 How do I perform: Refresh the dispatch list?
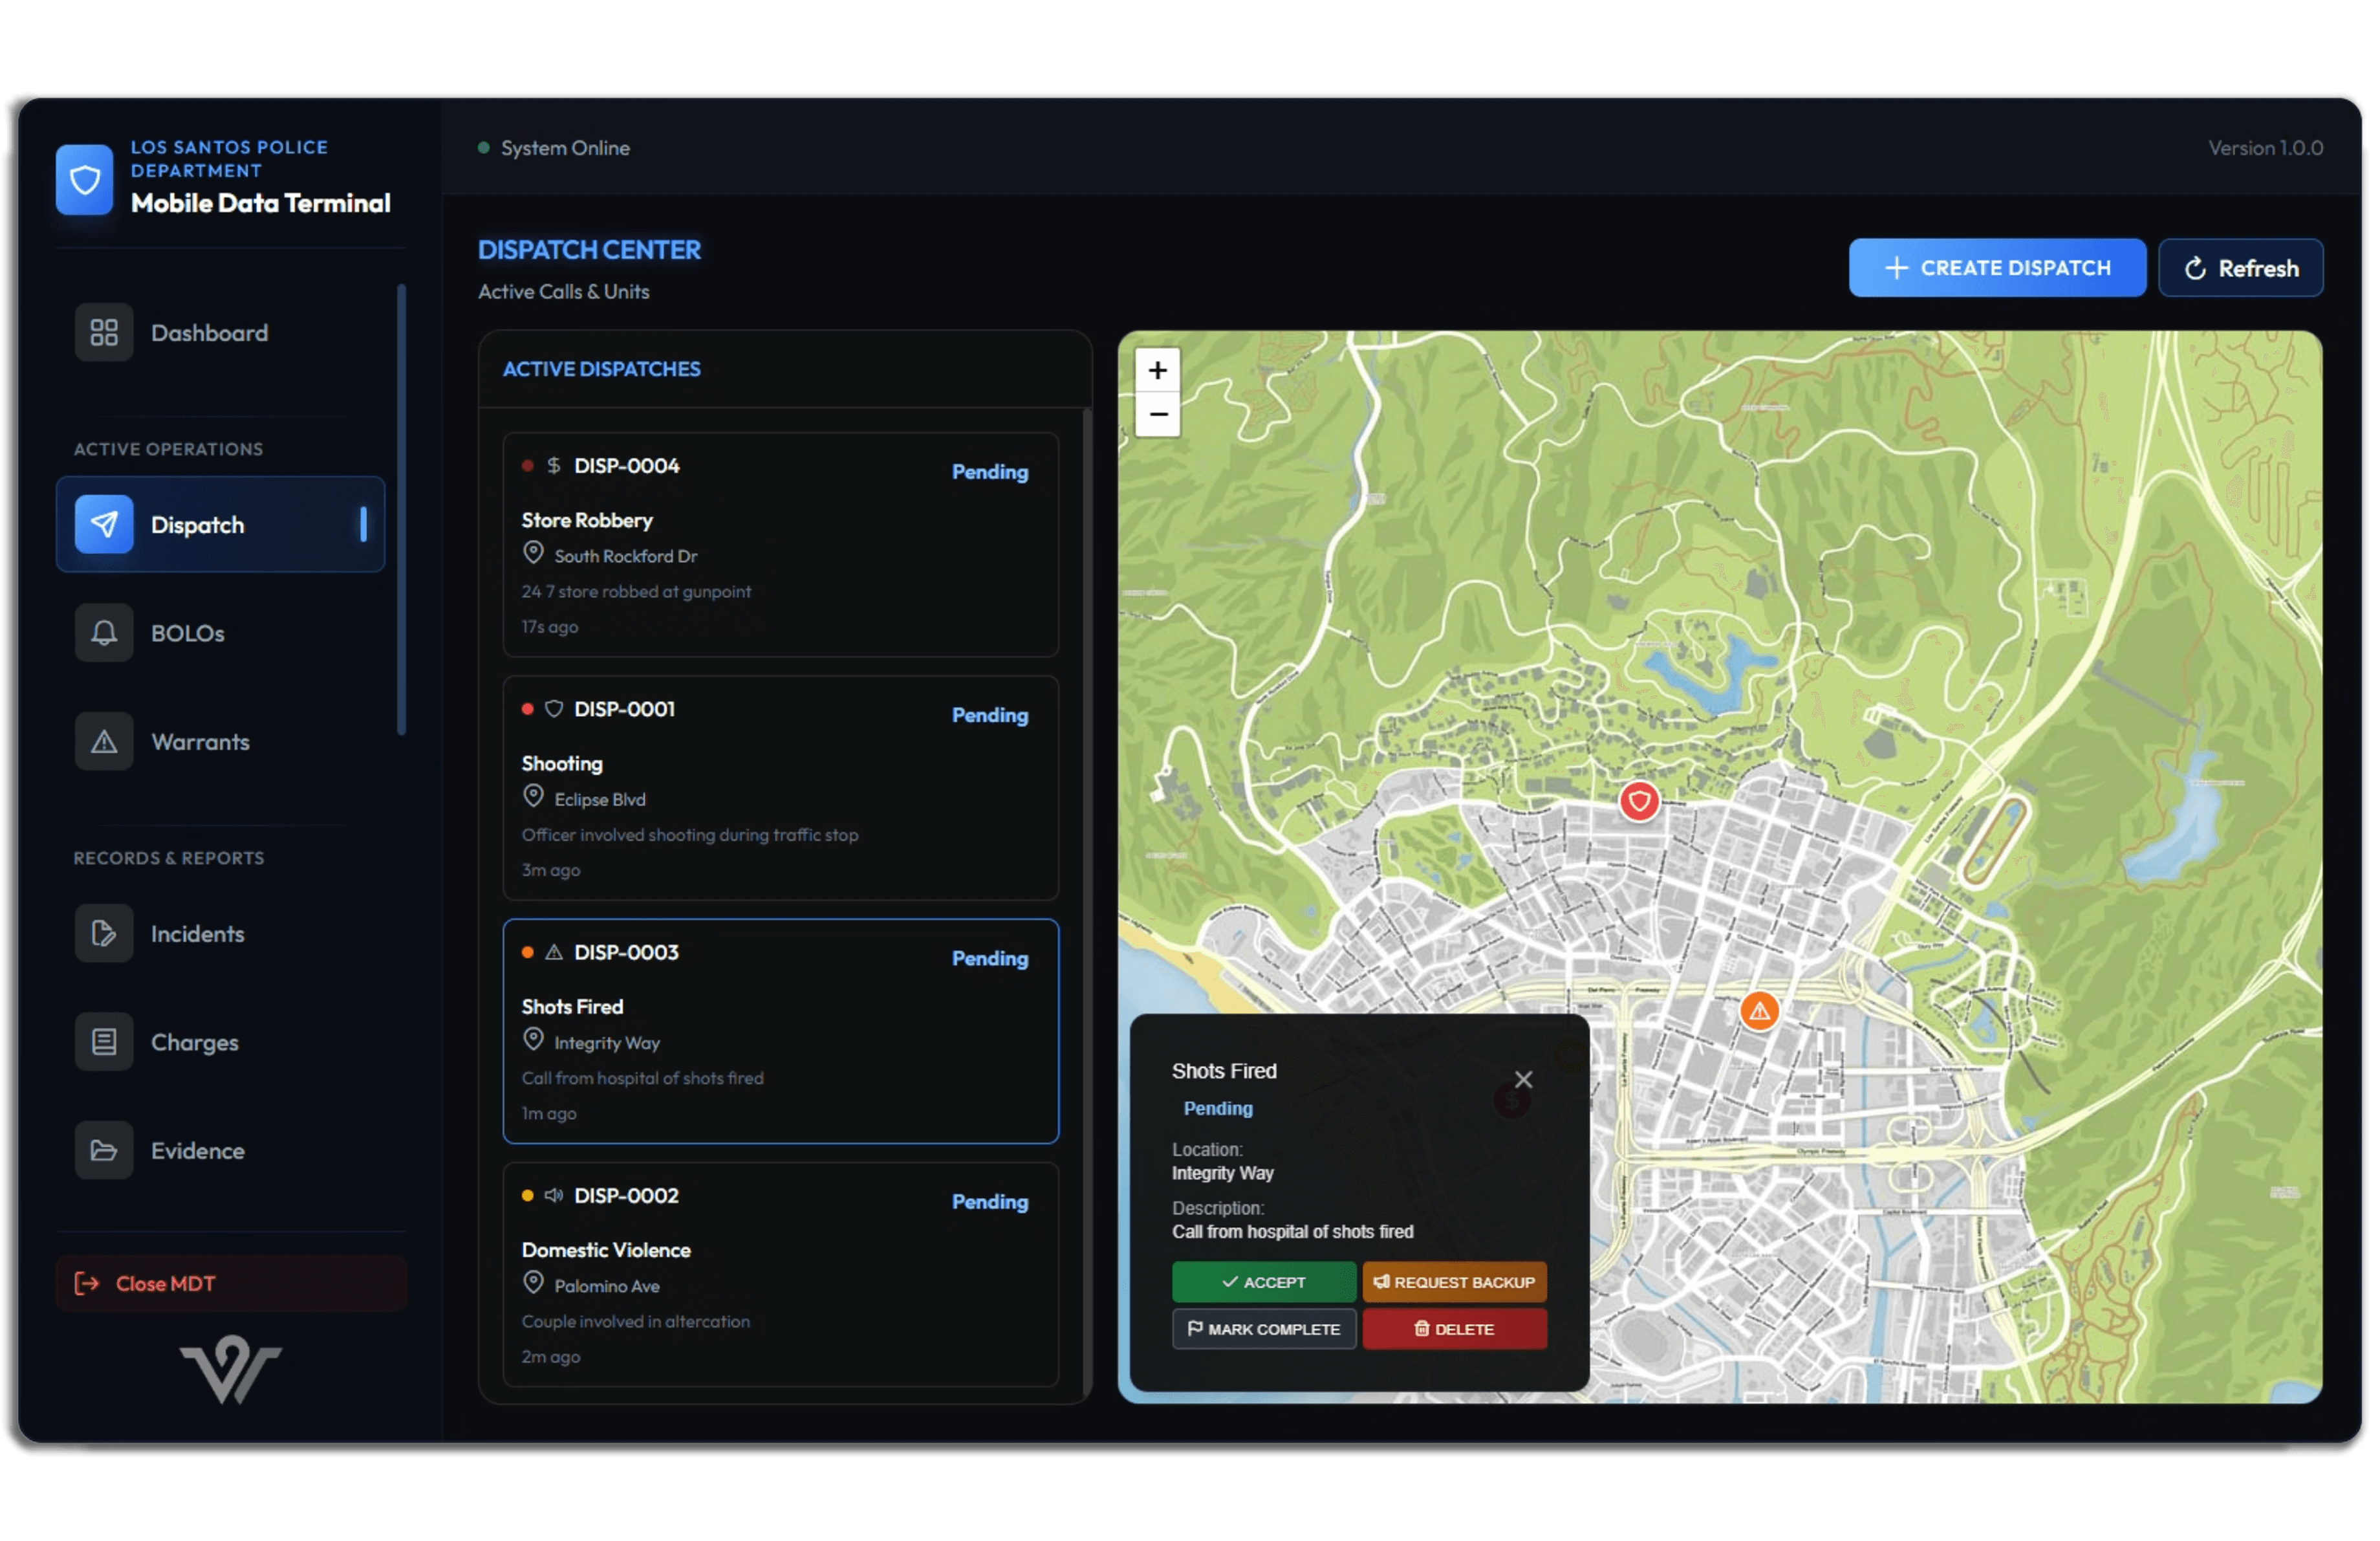click(2240, 268)
